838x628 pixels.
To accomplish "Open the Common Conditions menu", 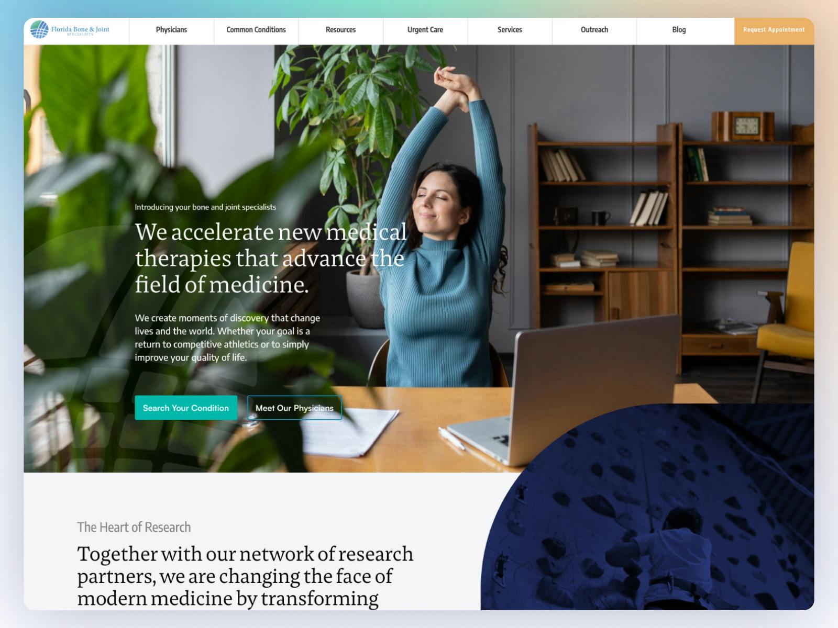I will coord(256,30).
